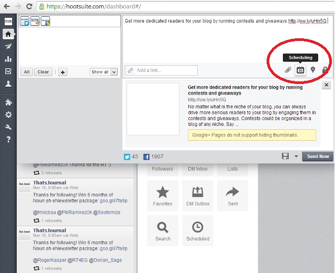Click the link preview title text
335x273 pixels.
(245, 90)
